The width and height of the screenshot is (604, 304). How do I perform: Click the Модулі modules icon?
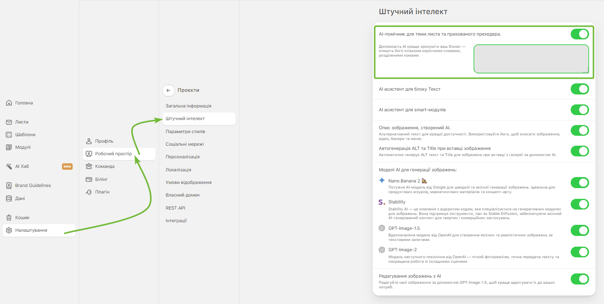tap(9, 147)
